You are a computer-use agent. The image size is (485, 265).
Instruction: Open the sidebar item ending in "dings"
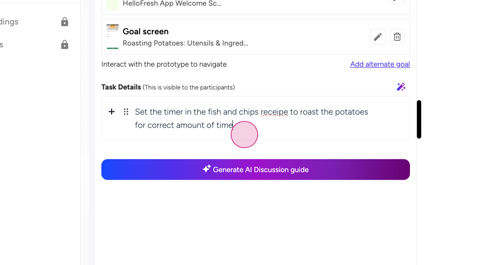click(x=9, y=22)
